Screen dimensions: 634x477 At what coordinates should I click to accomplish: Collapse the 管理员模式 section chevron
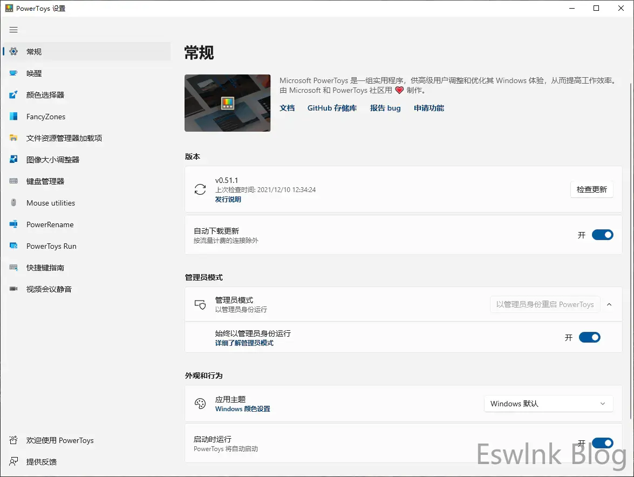click(609, 304)
